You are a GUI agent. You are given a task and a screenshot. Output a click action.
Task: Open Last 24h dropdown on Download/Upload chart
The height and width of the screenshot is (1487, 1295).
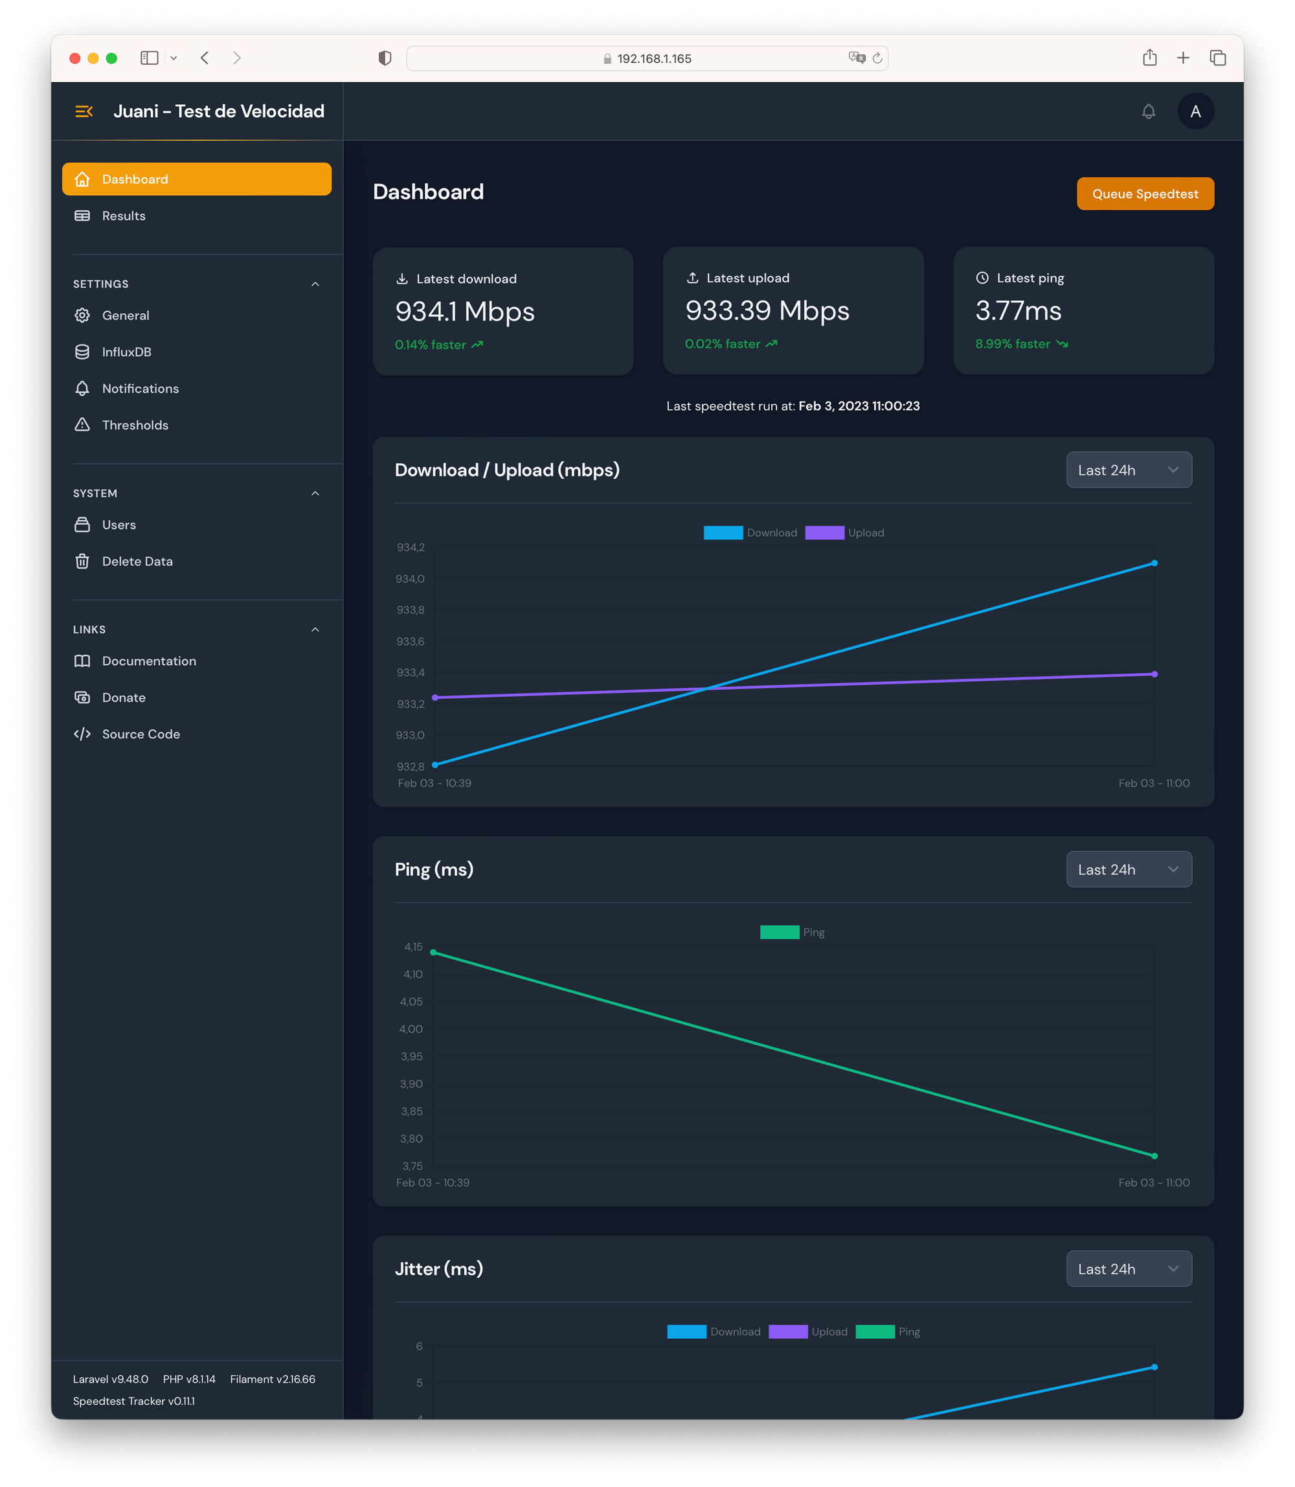[x=1129, y=470]
